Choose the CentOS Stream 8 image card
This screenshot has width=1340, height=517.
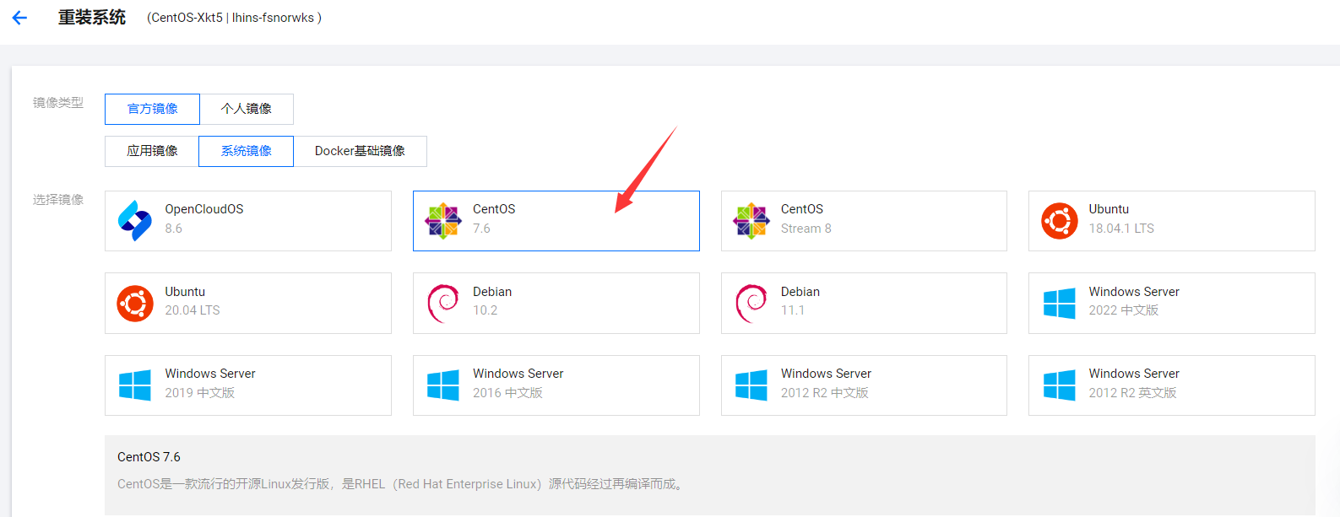(x=864, y=221)
